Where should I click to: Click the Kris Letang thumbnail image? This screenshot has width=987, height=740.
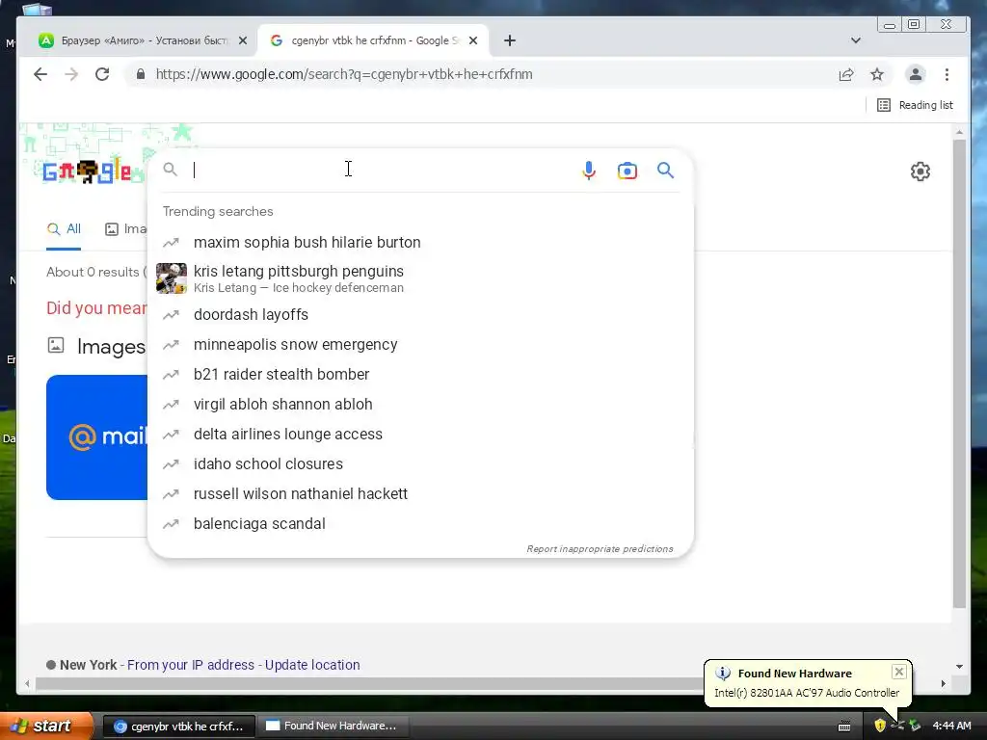[x=172, y=278]
